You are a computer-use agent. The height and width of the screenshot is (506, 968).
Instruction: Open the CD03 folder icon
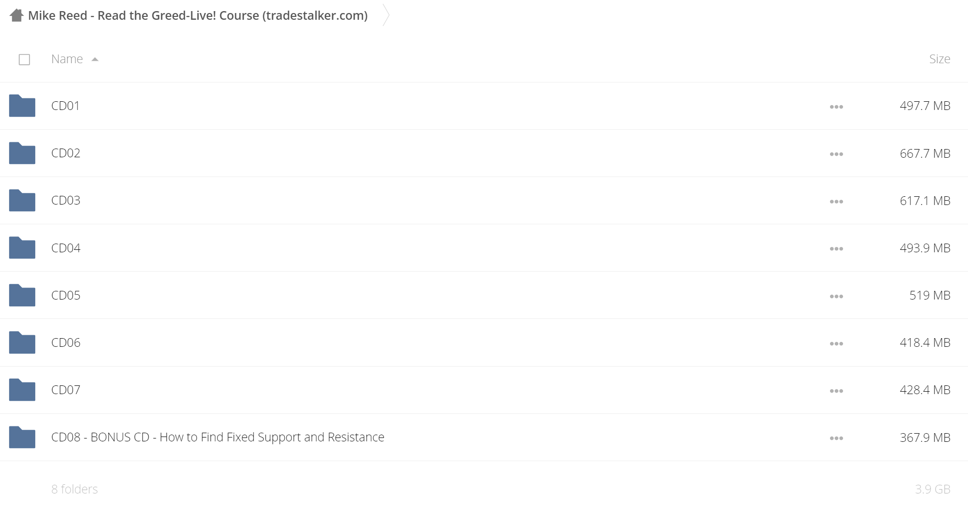22,200
